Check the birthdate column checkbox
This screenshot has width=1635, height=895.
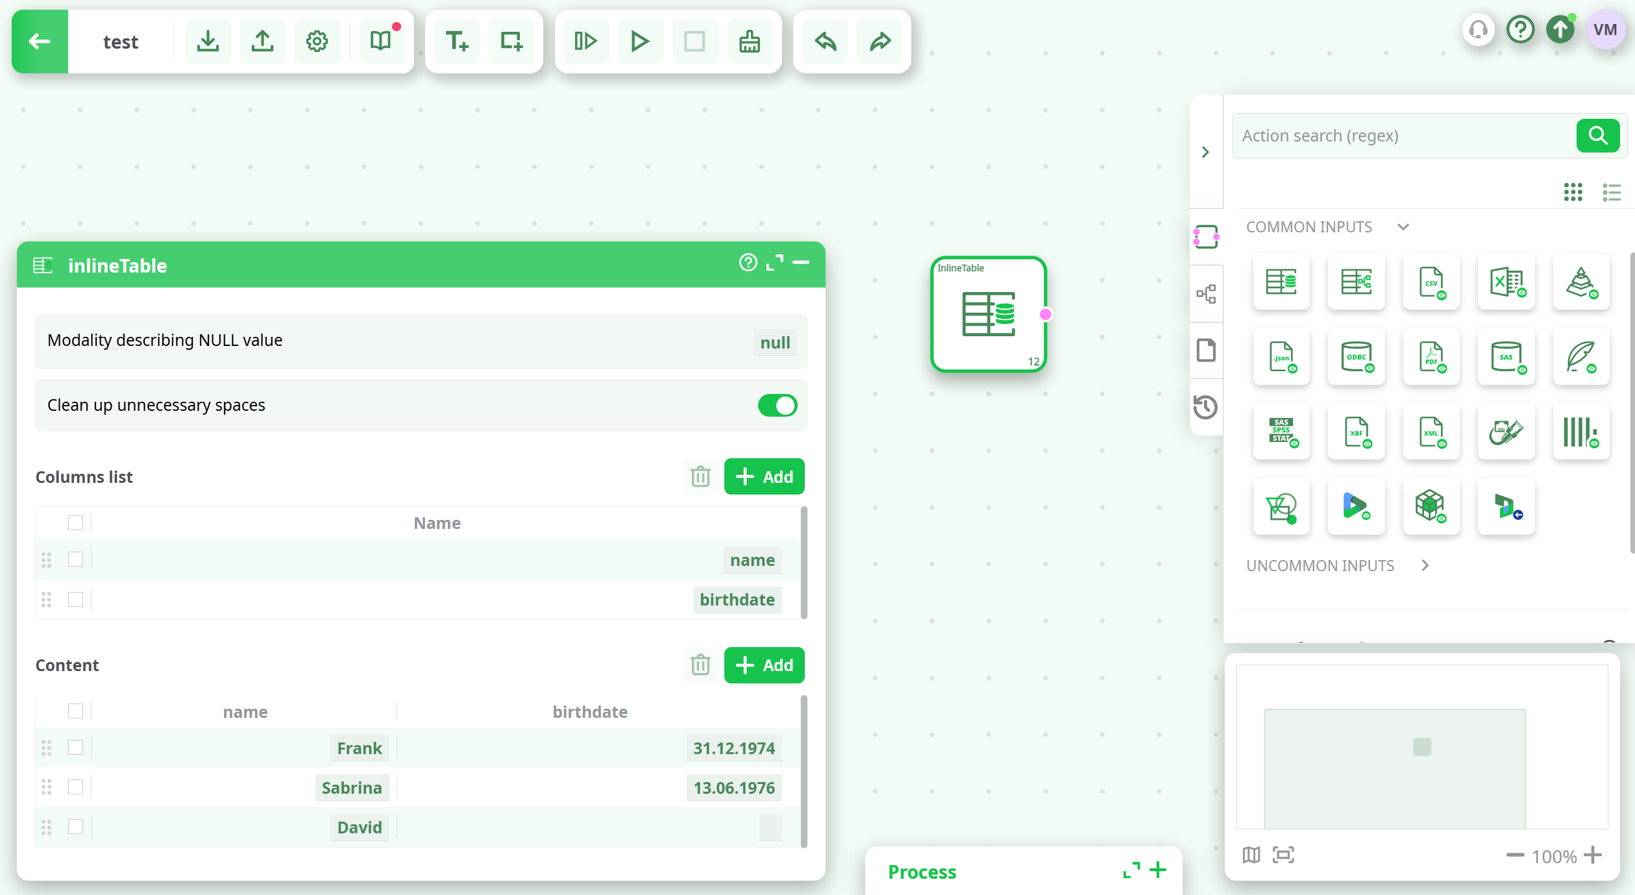point(75,599)
